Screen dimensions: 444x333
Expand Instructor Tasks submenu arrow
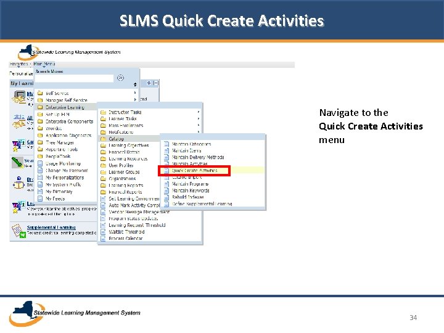[199, 112]
